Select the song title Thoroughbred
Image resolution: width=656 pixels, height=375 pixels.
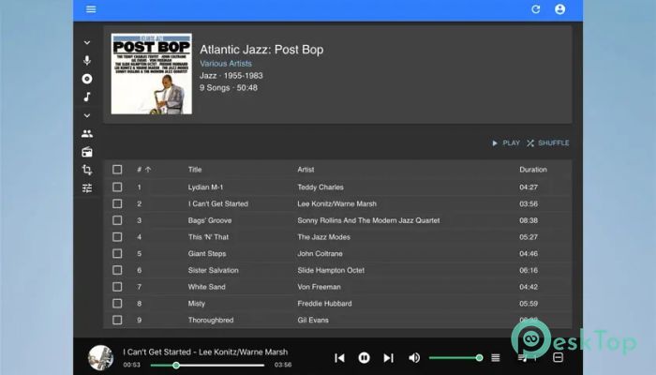[211, 320]
